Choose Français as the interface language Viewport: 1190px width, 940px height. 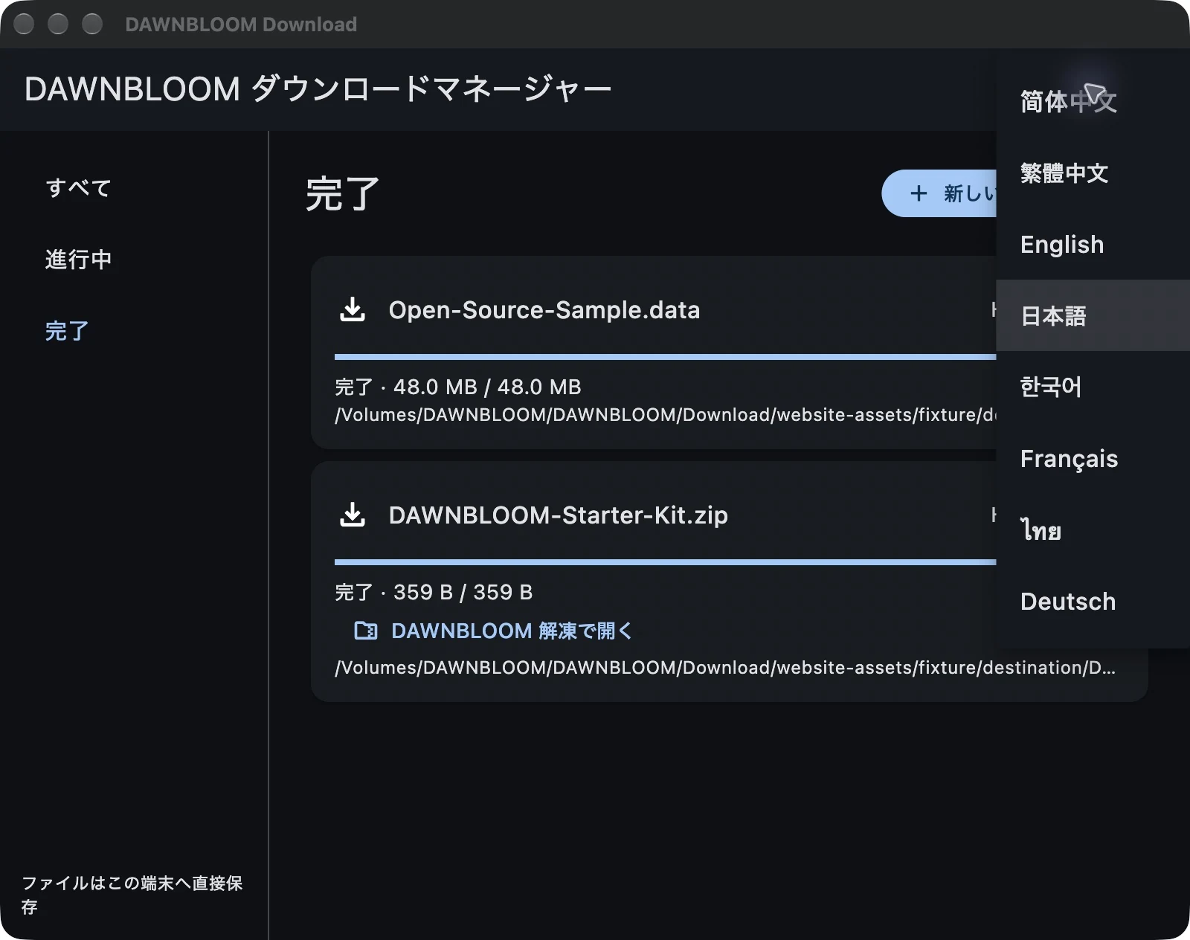click(x=1093, y=458)
